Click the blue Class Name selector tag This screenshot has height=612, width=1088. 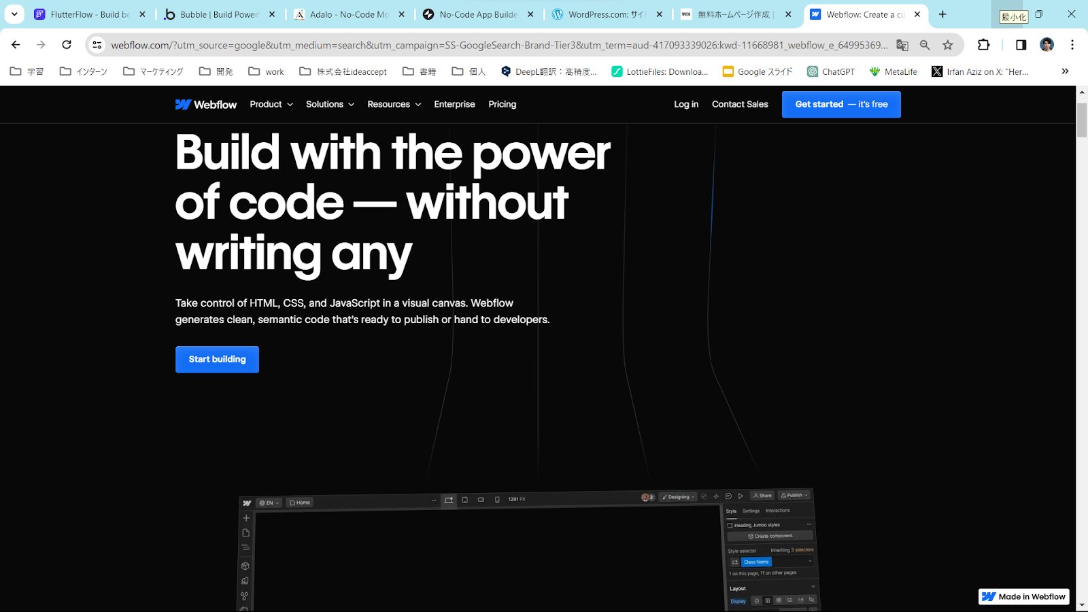click(756, 562)
